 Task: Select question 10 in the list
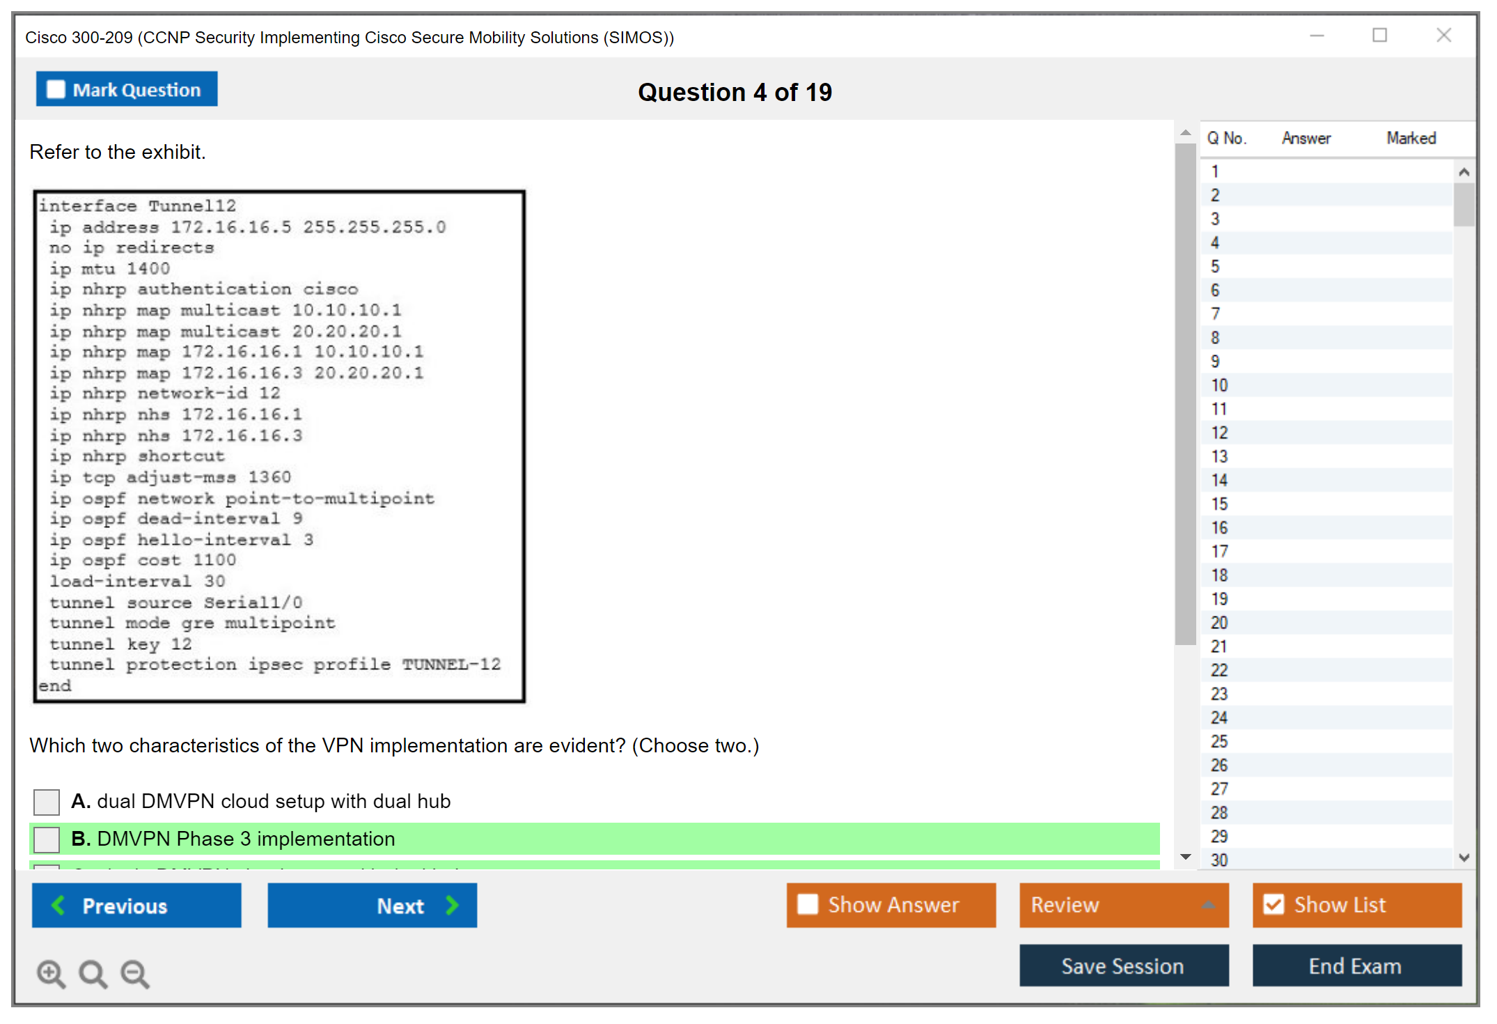click(1219, 385)
